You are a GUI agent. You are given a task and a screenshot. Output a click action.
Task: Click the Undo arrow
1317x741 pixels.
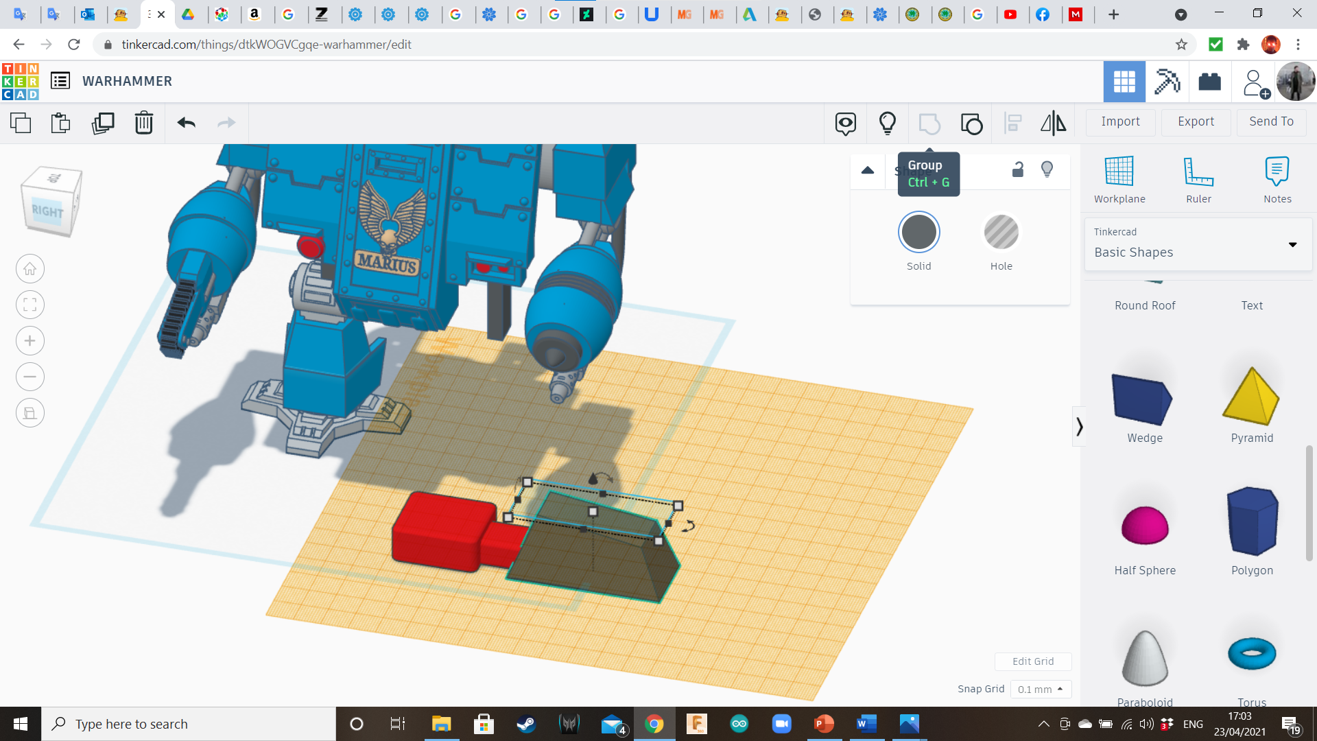[186, 123]
